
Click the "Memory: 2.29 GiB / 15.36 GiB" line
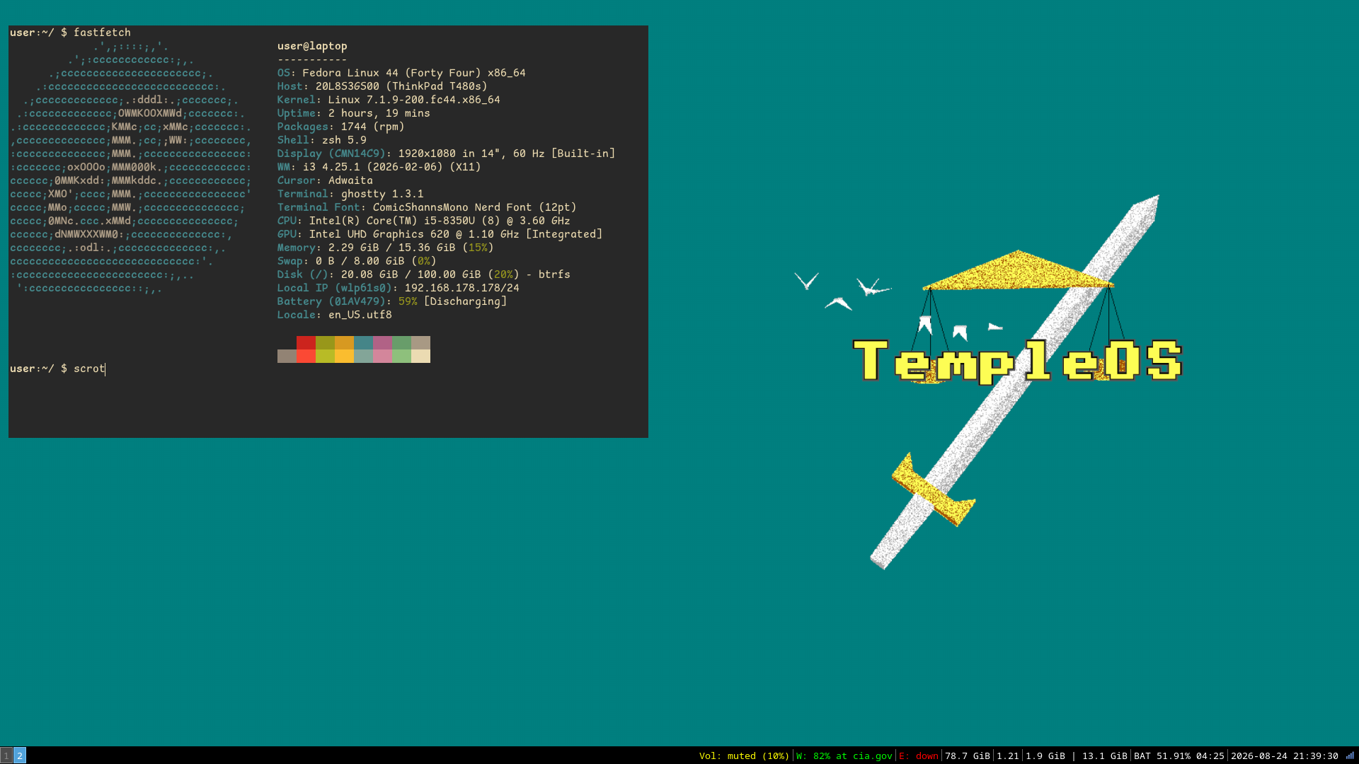386,248
